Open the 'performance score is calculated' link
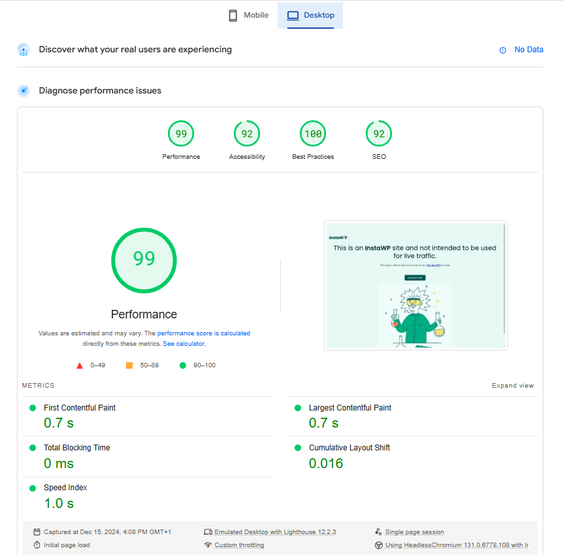Viewport: 563px width, 555px height. (203, 333)
